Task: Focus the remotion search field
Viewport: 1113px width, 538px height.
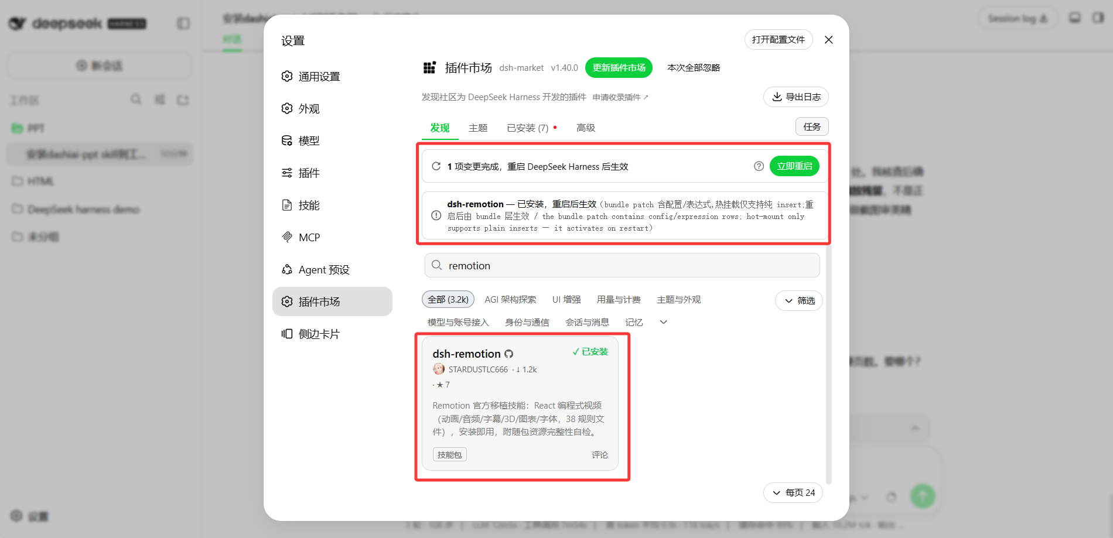Action: [x=622, y=265]
